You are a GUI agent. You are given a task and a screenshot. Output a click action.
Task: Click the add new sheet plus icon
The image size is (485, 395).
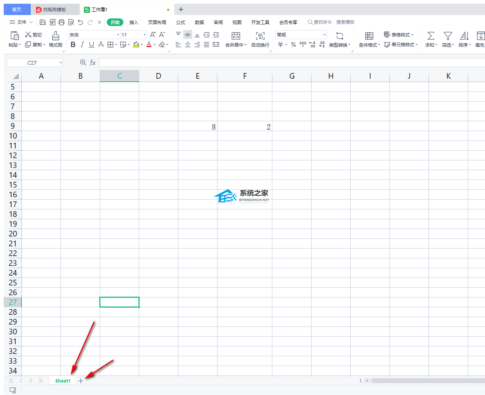81,381
